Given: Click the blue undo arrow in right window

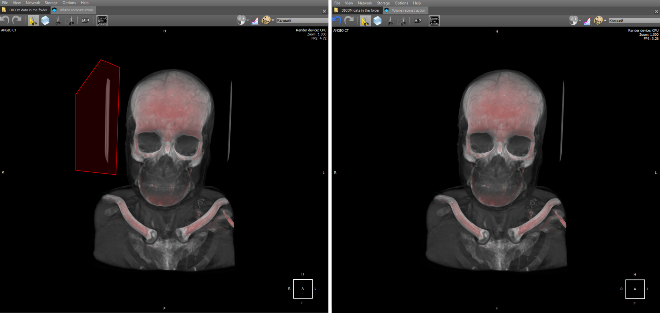Looking at the screenshot, I should (x=337, y=21).
